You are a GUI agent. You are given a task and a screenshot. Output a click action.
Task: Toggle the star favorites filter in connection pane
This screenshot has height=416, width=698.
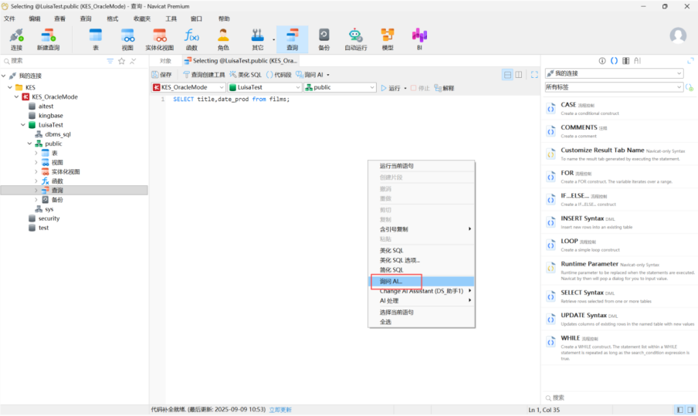point(121,61)
